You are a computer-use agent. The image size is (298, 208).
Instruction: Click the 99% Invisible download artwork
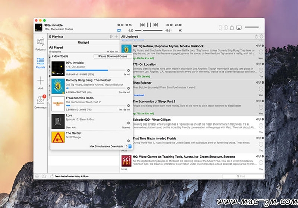click(58, 68)
